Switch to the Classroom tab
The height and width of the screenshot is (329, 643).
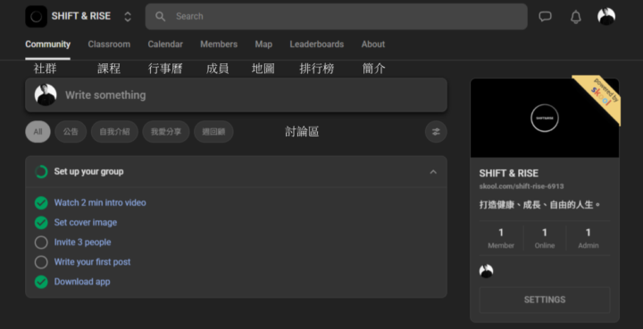[109, 45]
